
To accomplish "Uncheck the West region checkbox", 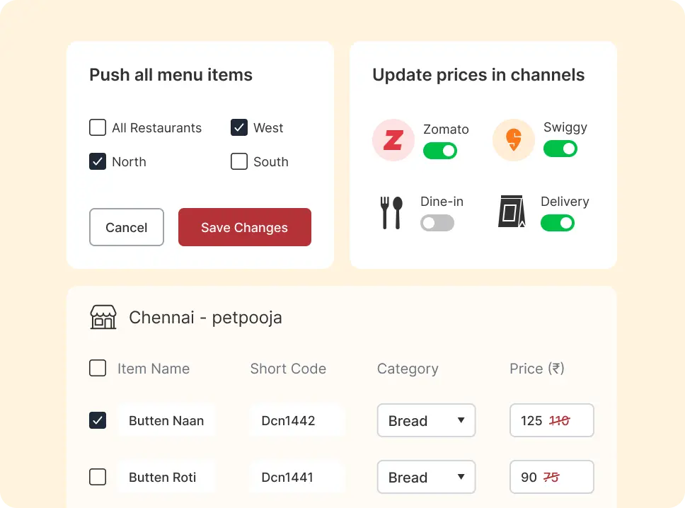I will click(x=239, y=127).
